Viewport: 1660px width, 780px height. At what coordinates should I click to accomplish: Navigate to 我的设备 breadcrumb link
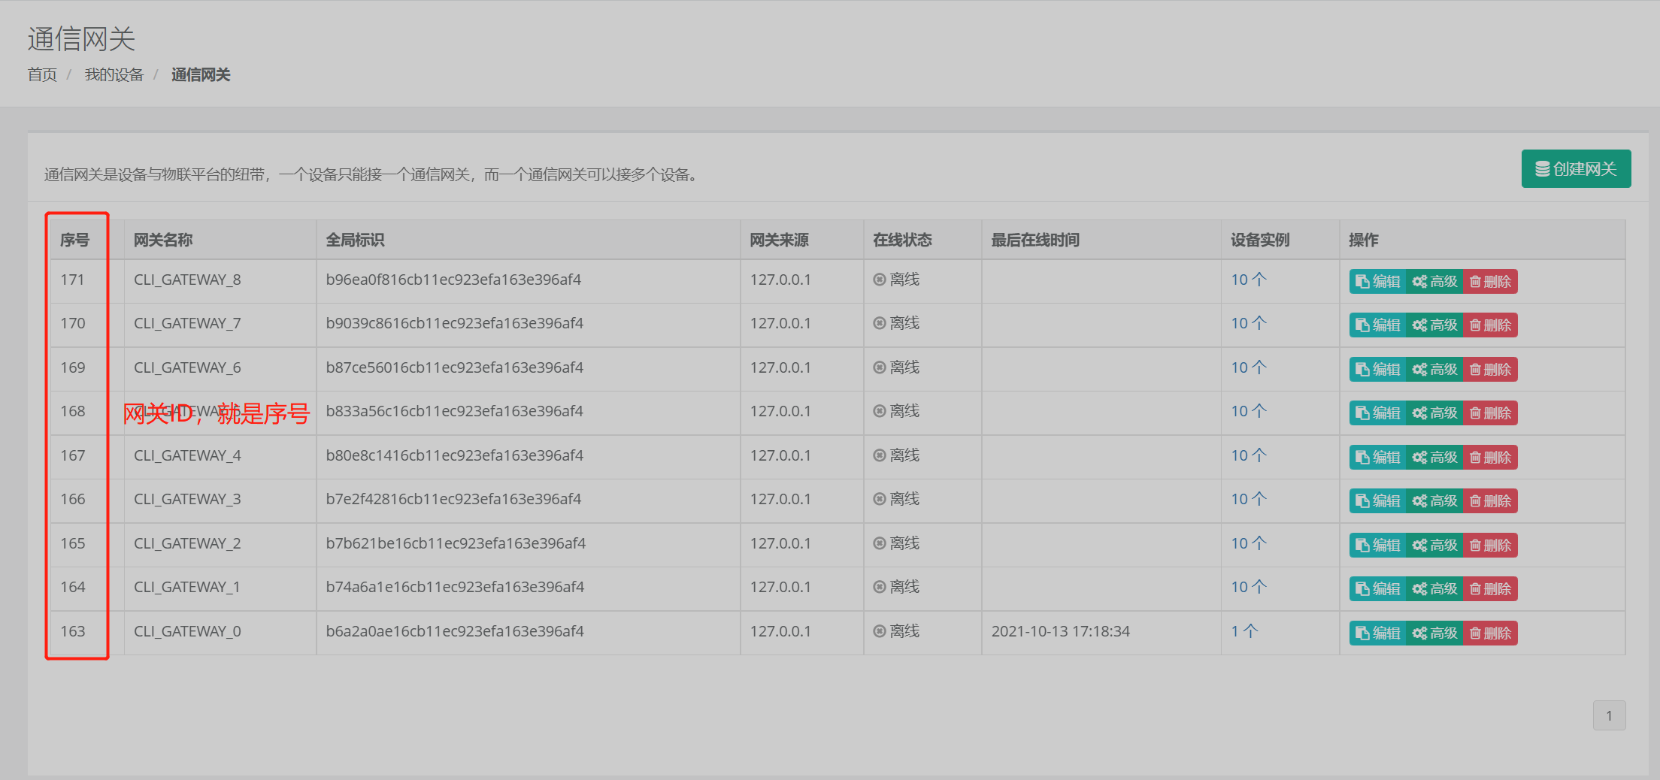[x=114, y=75]
